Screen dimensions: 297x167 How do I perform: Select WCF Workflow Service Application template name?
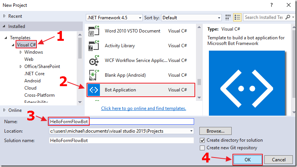[x=136, y=60]
